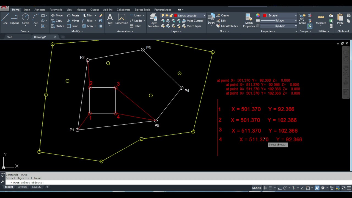Toggle drawing grid display in status bar
Screen dimensions: 352x198
(x=265, y=188)
